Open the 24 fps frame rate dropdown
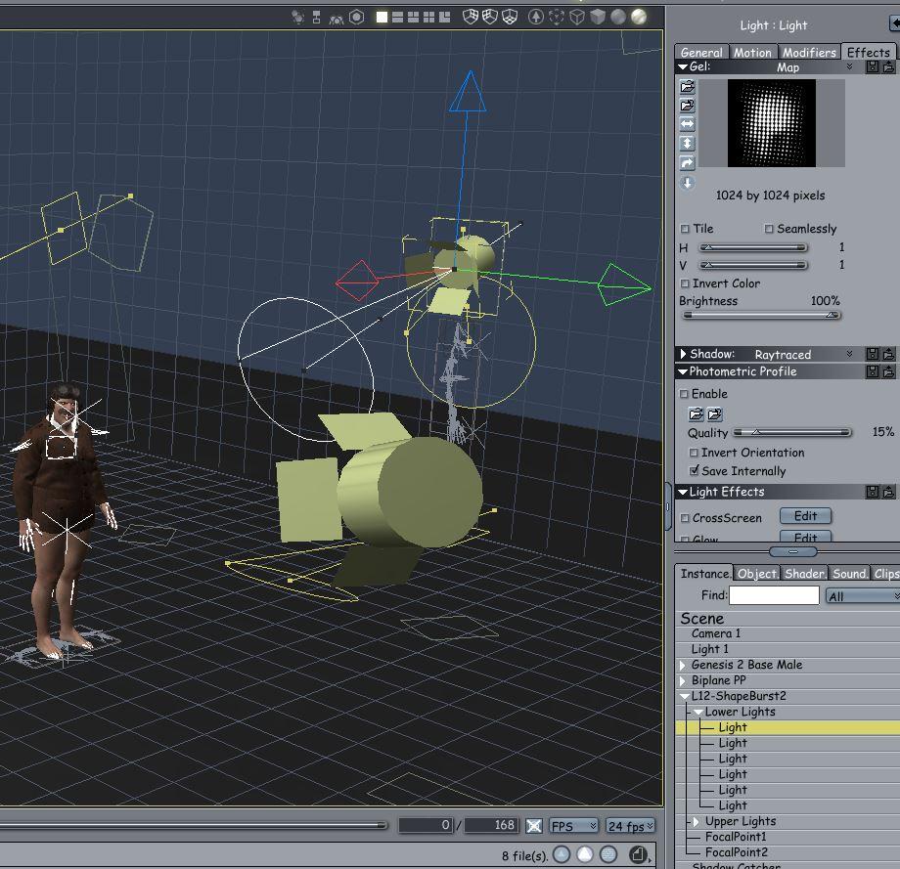The height and width of the screenshot is (869, 900). click(x=630, y=825)
